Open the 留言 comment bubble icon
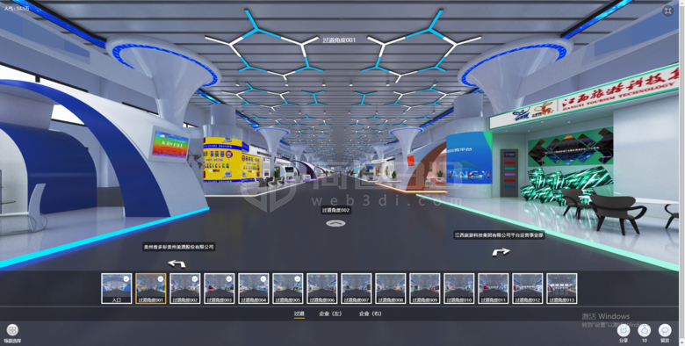 click(x=665, y=330)
